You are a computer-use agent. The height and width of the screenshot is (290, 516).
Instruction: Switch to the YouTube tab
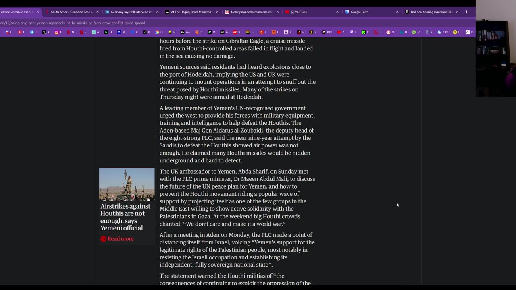click(311, 12)
